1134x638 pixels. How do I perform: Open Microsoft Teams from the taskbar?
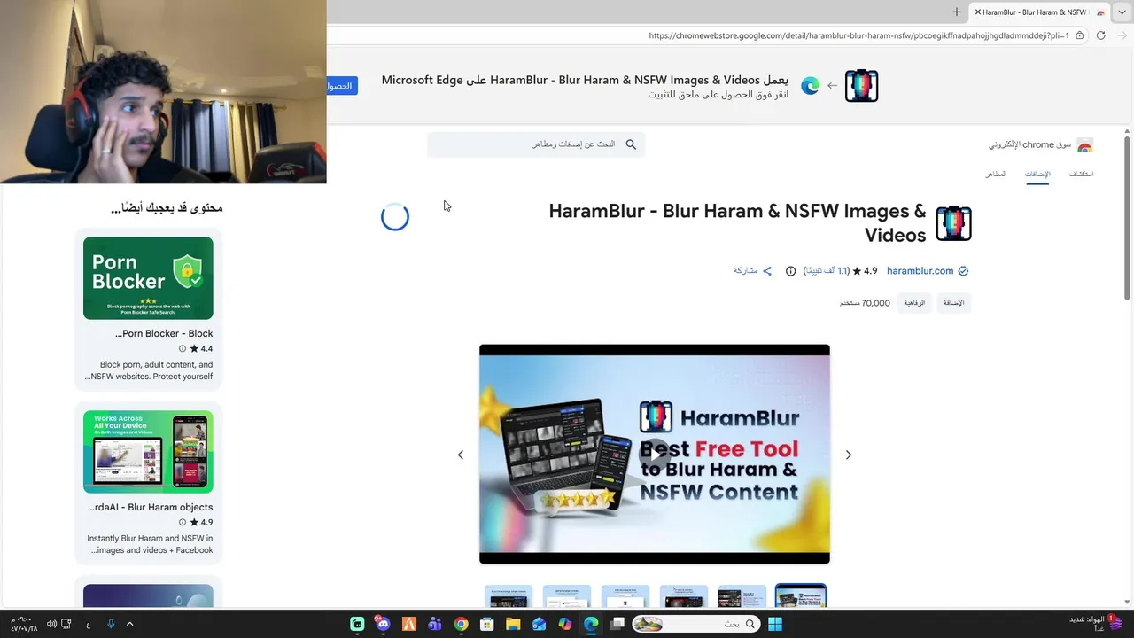(x=435, y=624)
